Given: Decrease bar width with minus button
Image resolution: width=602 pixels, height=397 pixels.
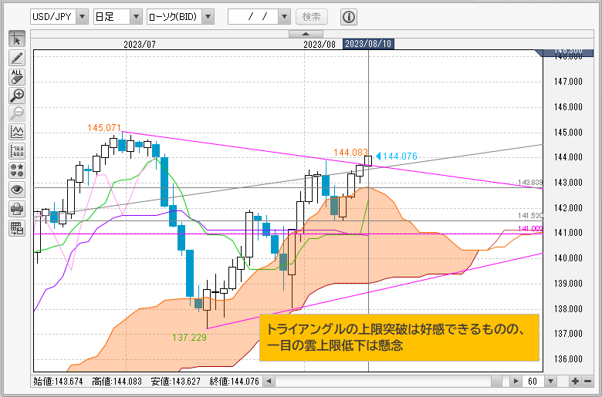Looking at the screenshot, I should tap(588, 382).
